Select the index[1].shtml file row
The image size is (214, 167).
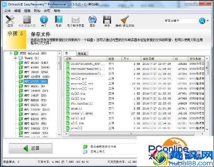coord(135,113)
